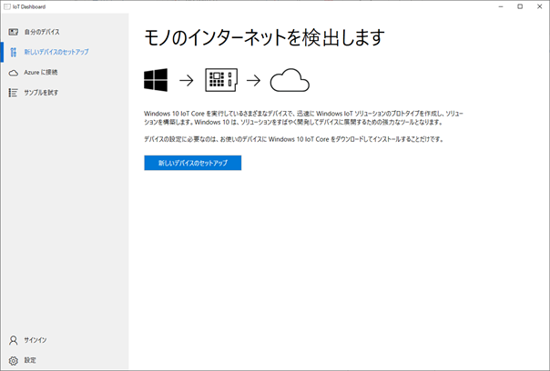Maximize the IoT Dashboard window
This screenshot has height=371, width=550.
point(520,5)
